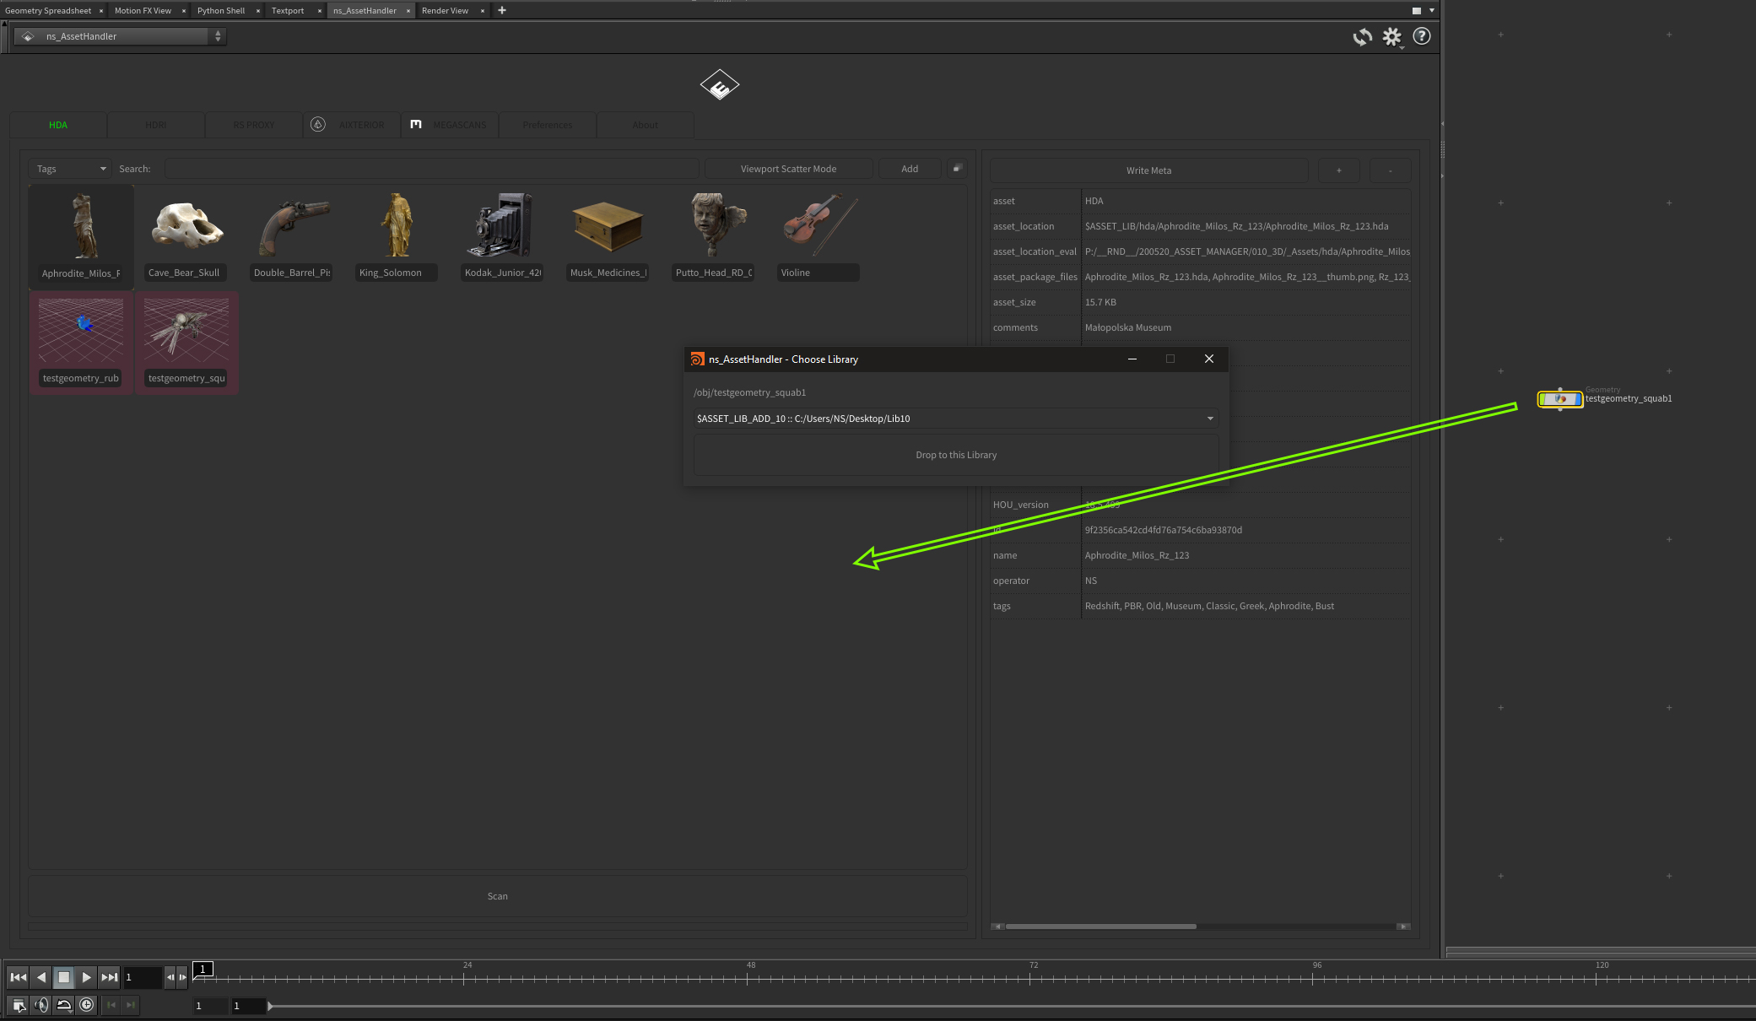Open the Render View pane tab
The image size is (1756, 1021).
[x=445, y=11]
